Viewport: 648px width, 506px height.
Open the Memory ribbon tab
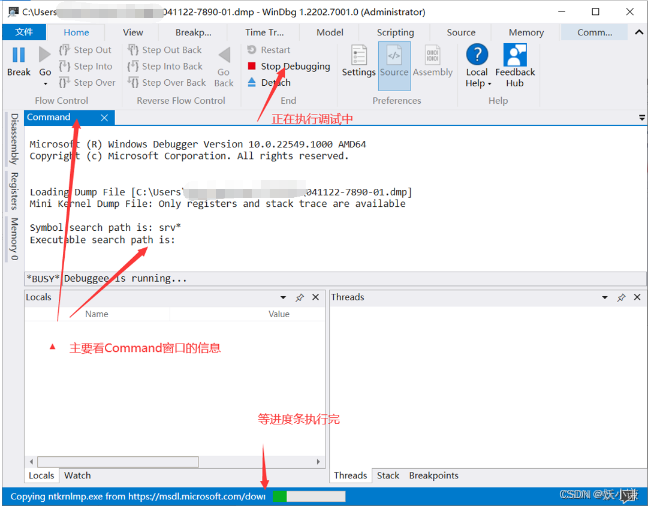pyautogui.click(x=526, y=32)
